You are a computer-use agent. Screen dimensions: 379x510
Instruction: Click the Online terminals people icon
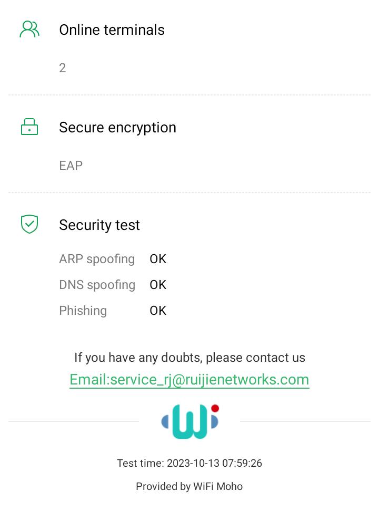point(29,30)
